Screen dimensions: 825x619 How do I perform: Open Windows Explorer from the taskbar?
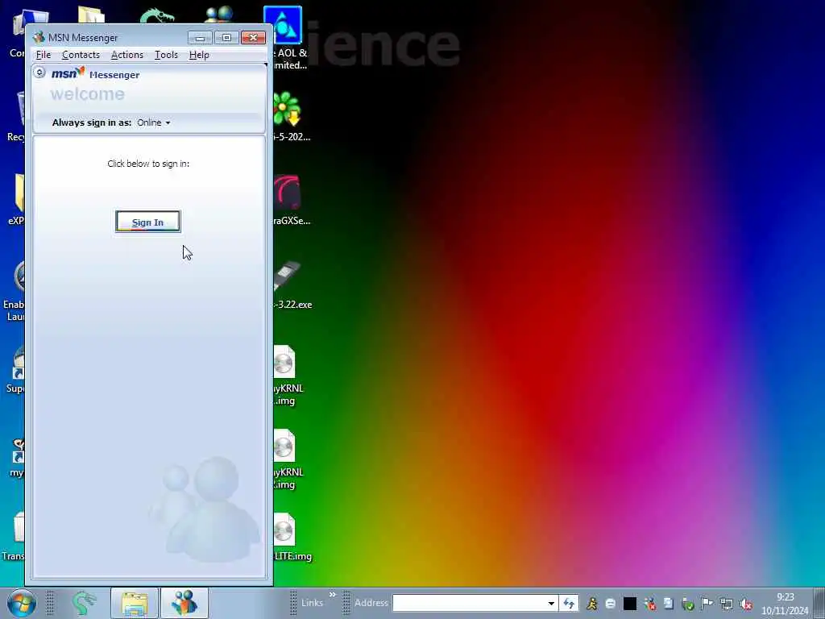pos(135,603)
